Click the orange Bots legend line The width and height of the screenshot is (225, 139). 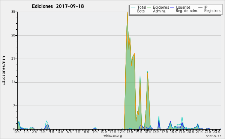[x=133, y=11]
